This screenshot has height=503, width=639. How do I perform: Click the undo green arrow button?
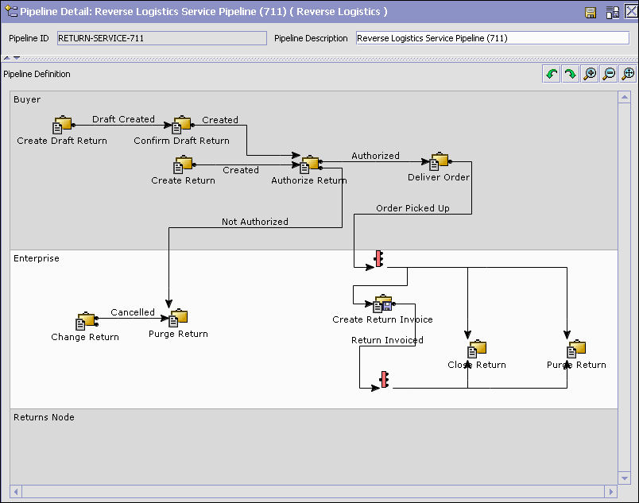552,74
